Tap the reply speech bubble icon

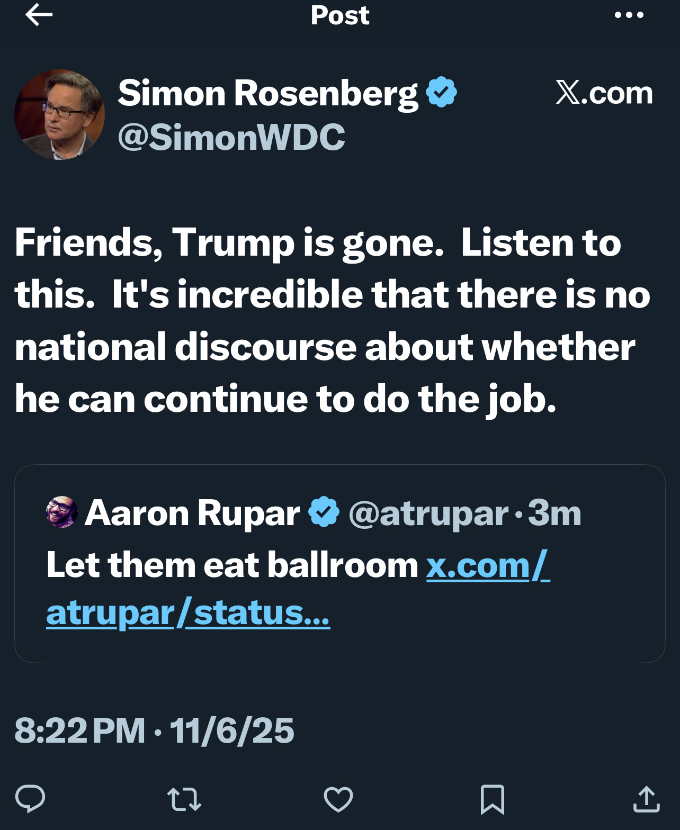(x=30, y=799)
